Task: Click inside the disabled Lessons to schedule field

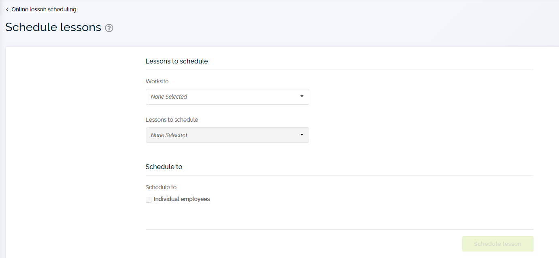Action: pos(227,135)
